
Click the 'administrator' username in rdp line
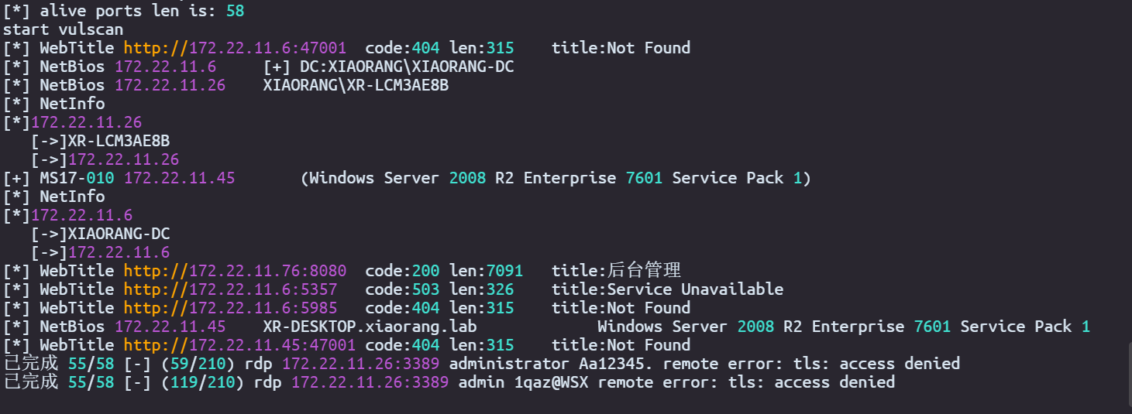coord(509,364)
